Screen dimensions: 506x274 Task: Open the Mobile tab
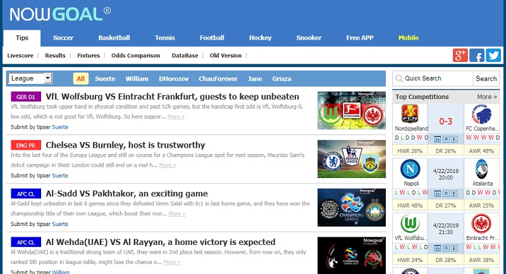(x=409, y=38)
